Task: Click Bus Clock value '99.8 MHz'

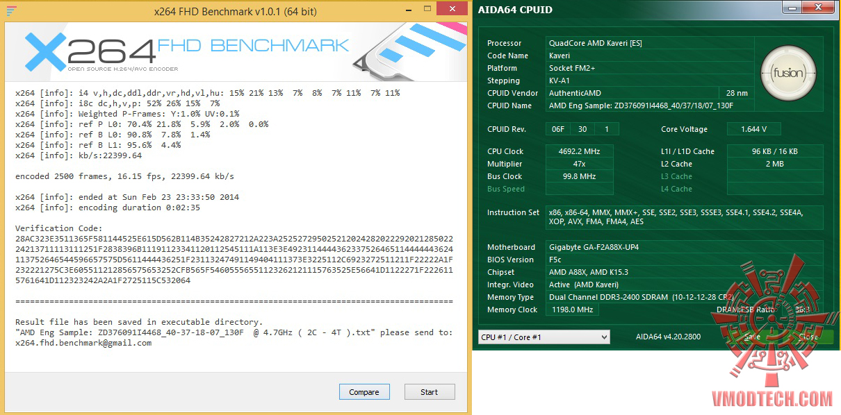Action: (x=580, y=176)
